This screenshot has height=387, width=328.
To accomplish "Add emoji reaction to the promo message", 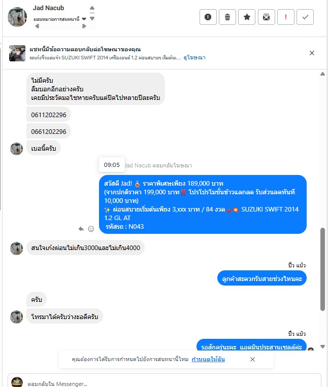I will [x=91, y=229].
